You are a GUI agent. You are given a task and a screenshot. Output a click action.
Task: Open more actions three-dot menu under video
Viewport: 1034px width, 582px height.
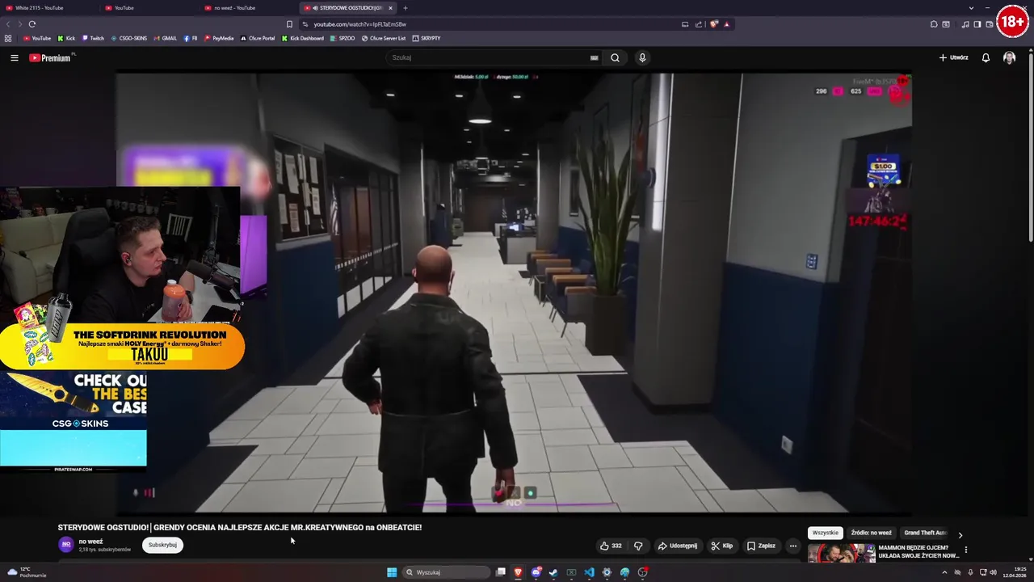(792, 546)
